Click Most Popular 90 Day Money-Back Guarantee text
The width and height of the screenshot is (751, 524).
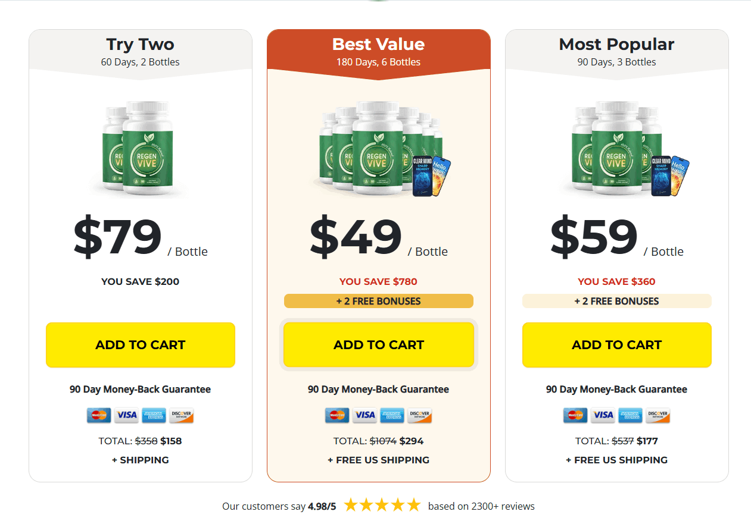point(617,390)
